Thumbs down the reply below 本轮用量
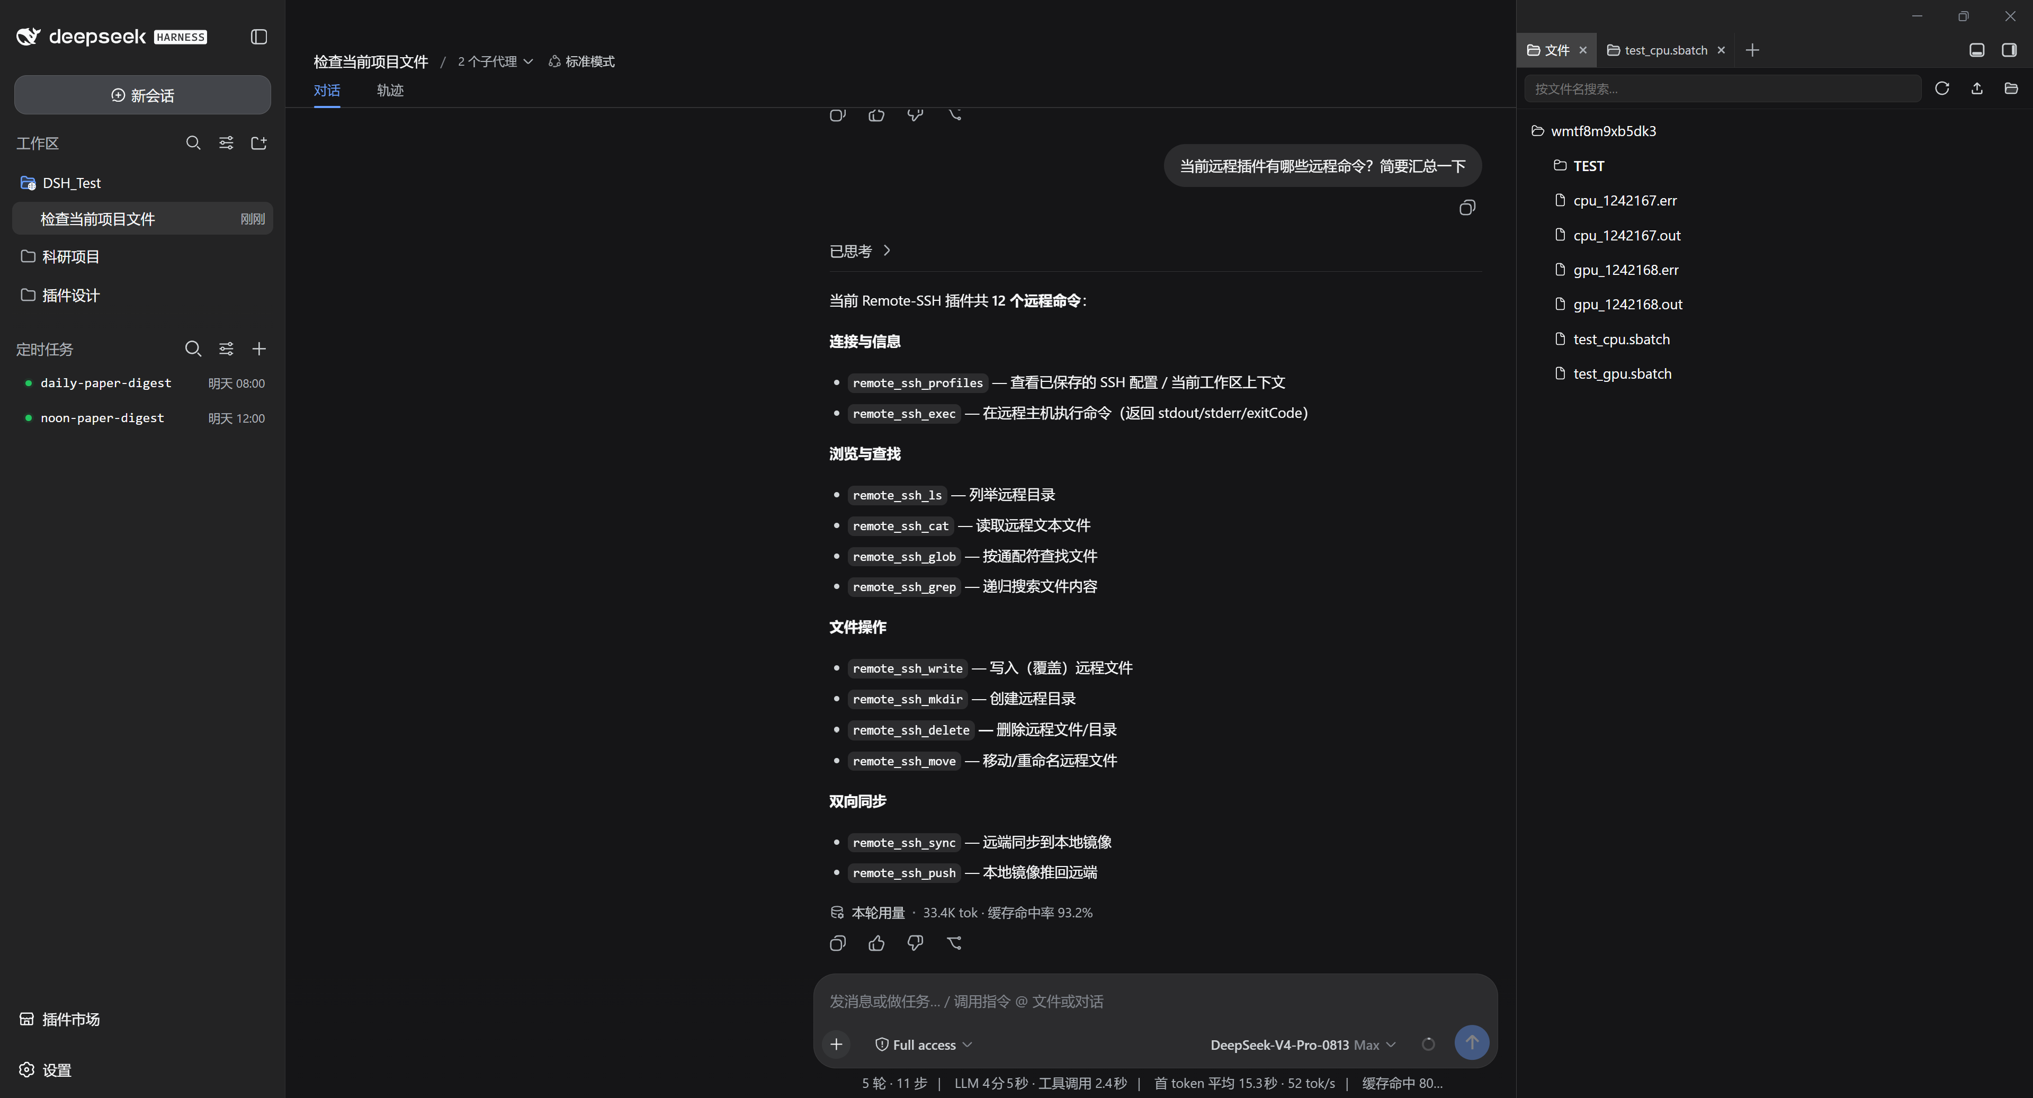Image resolution: width=2033 pixels, height=1098 pixels. click(x=915, y=943)
